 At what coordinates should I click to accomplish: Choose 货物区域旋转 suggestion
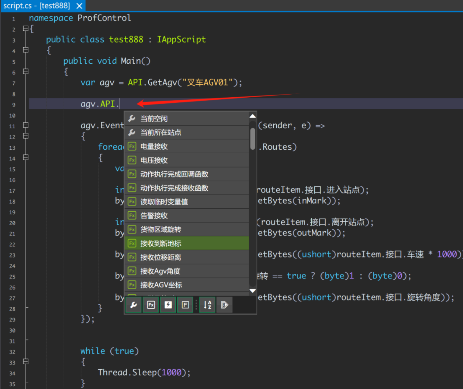point(187,229)
